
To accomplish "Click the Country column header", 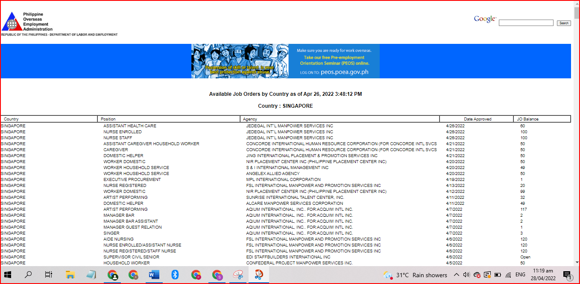I will click(x=49, y=119).
